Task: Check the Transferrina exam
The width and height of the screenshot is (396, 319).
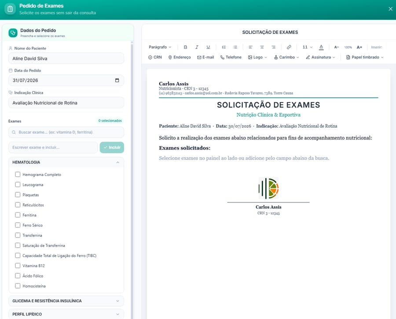Action: tap(18, 235)
